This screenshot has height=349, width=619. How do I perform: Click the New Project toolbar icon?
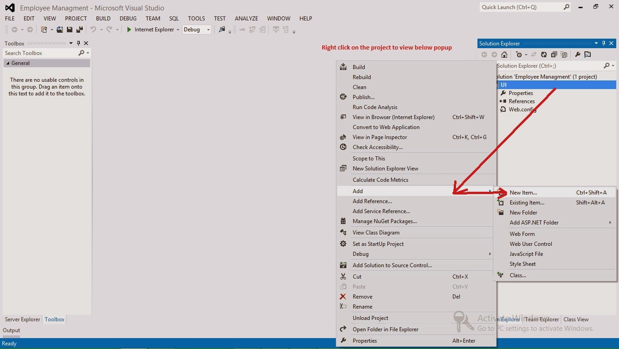point(44,29)
